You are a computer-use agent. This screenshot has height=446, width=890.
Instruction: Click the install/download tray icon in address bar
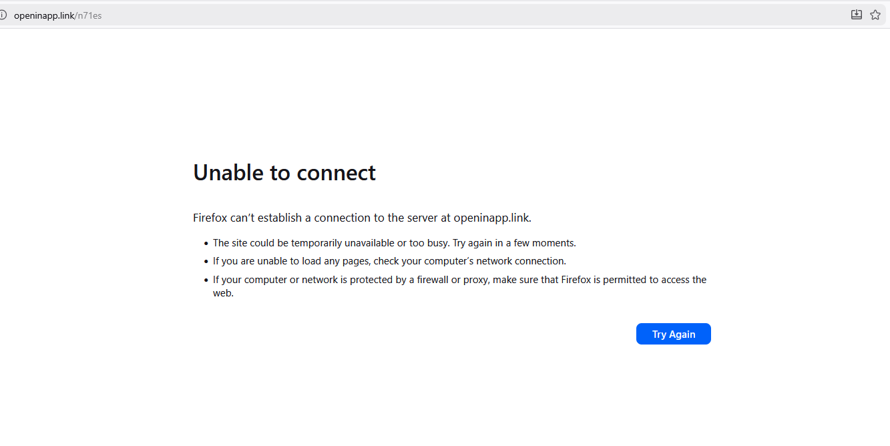(x=857, y=15)
